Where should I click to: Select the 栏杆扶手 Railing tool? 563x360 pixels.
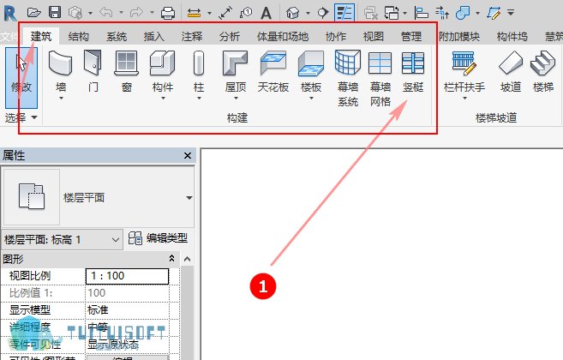click(x=464, y=75)
